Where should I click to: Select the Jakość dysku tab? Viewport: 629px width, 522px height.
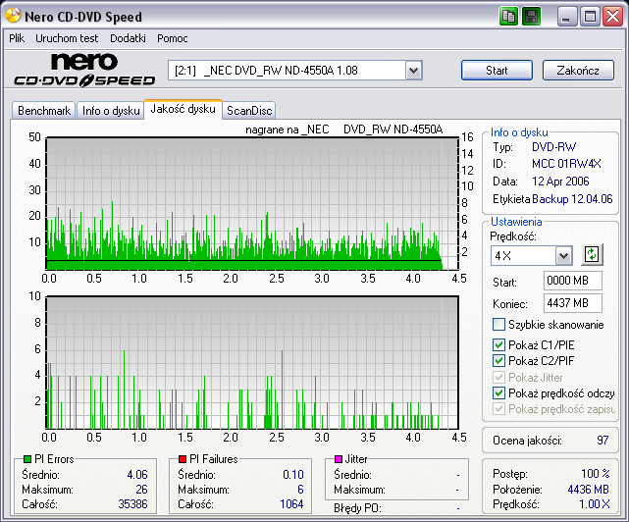tap(183, 109)
